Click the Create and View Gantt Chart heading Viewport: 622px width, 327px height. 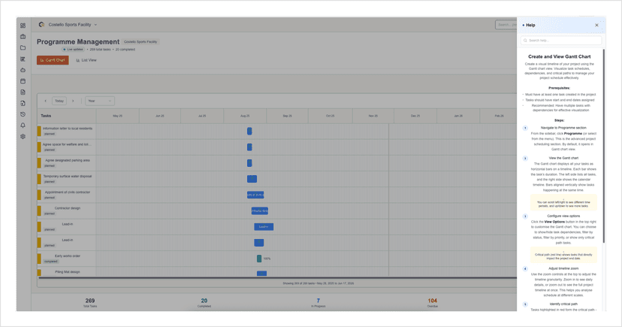[560, 56]
